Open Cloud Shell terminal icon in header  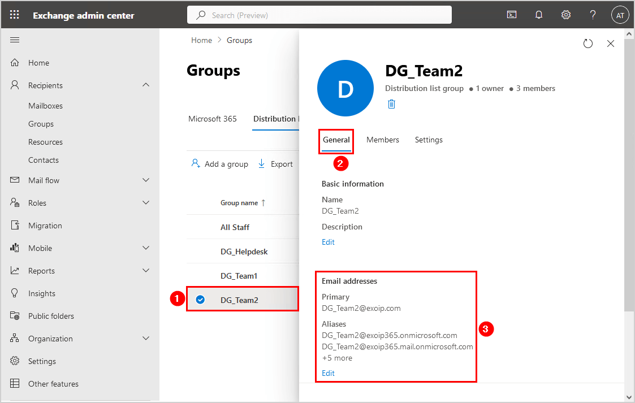(512, 15)
